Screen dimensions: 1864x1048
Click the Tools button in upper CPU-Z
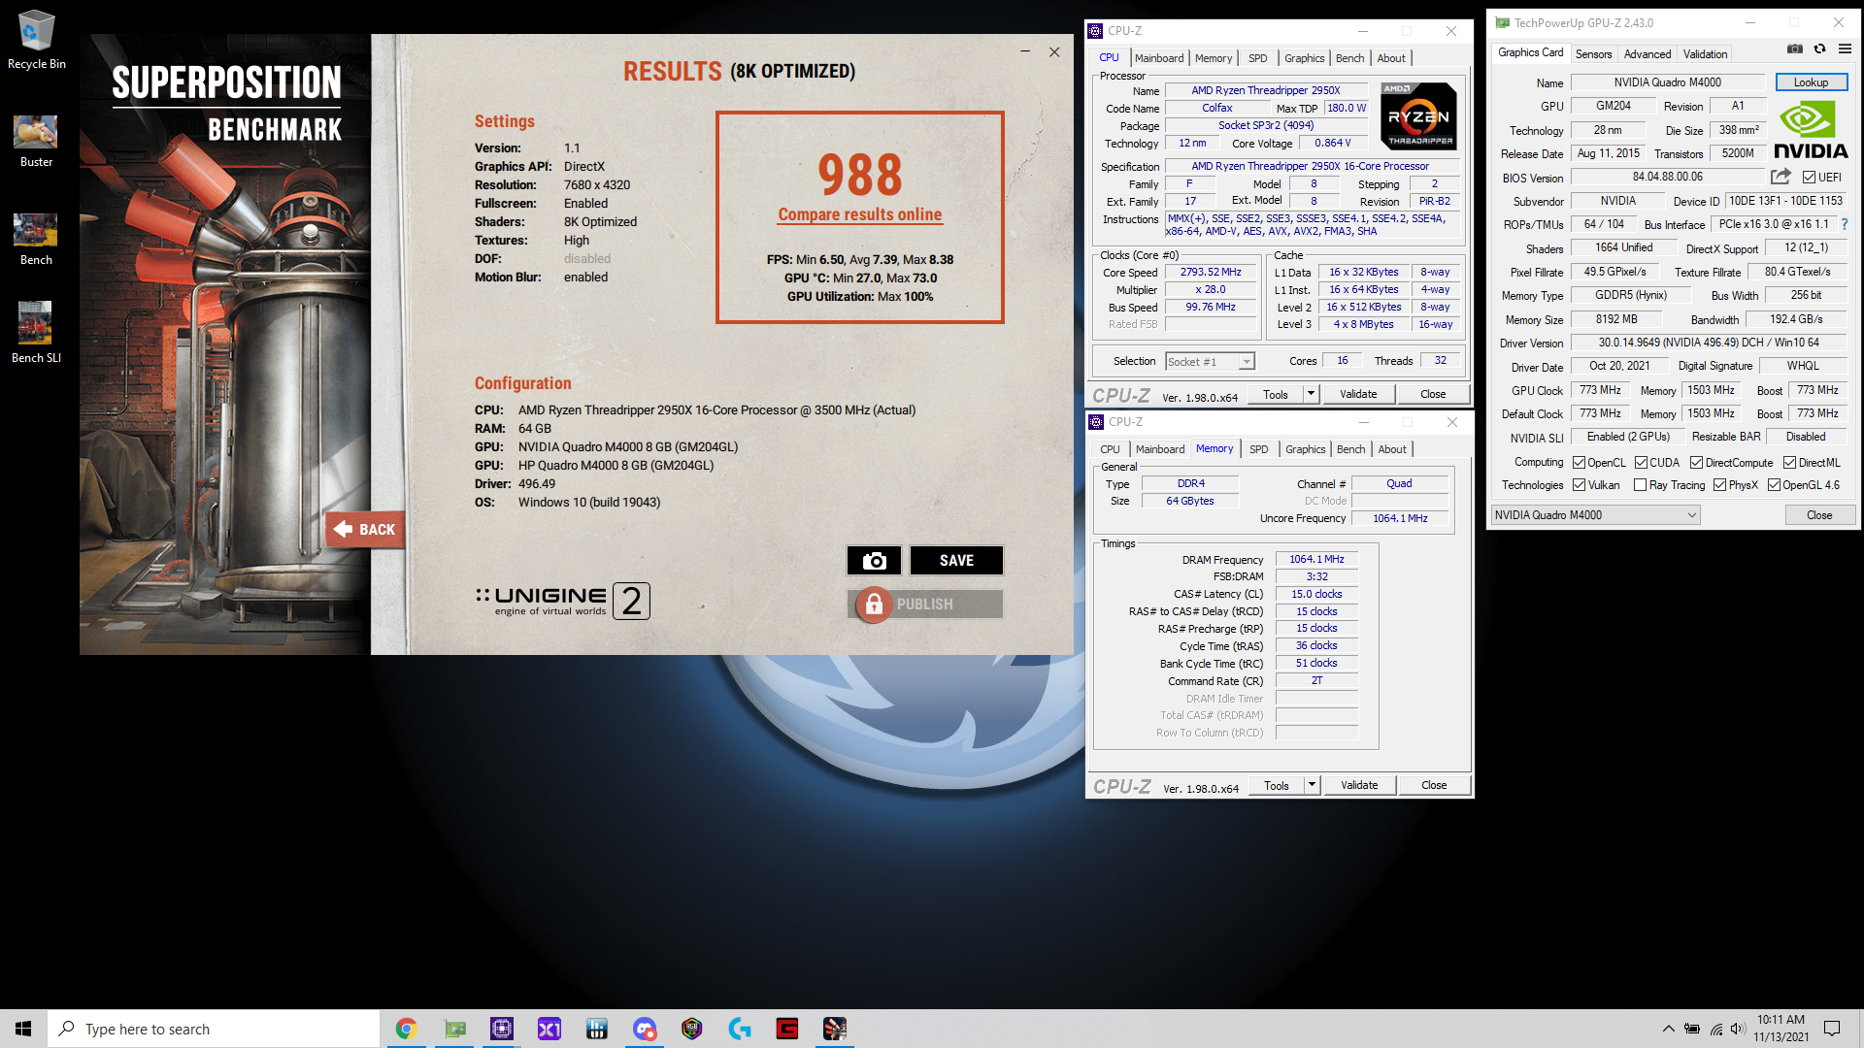click(1276, 394)
